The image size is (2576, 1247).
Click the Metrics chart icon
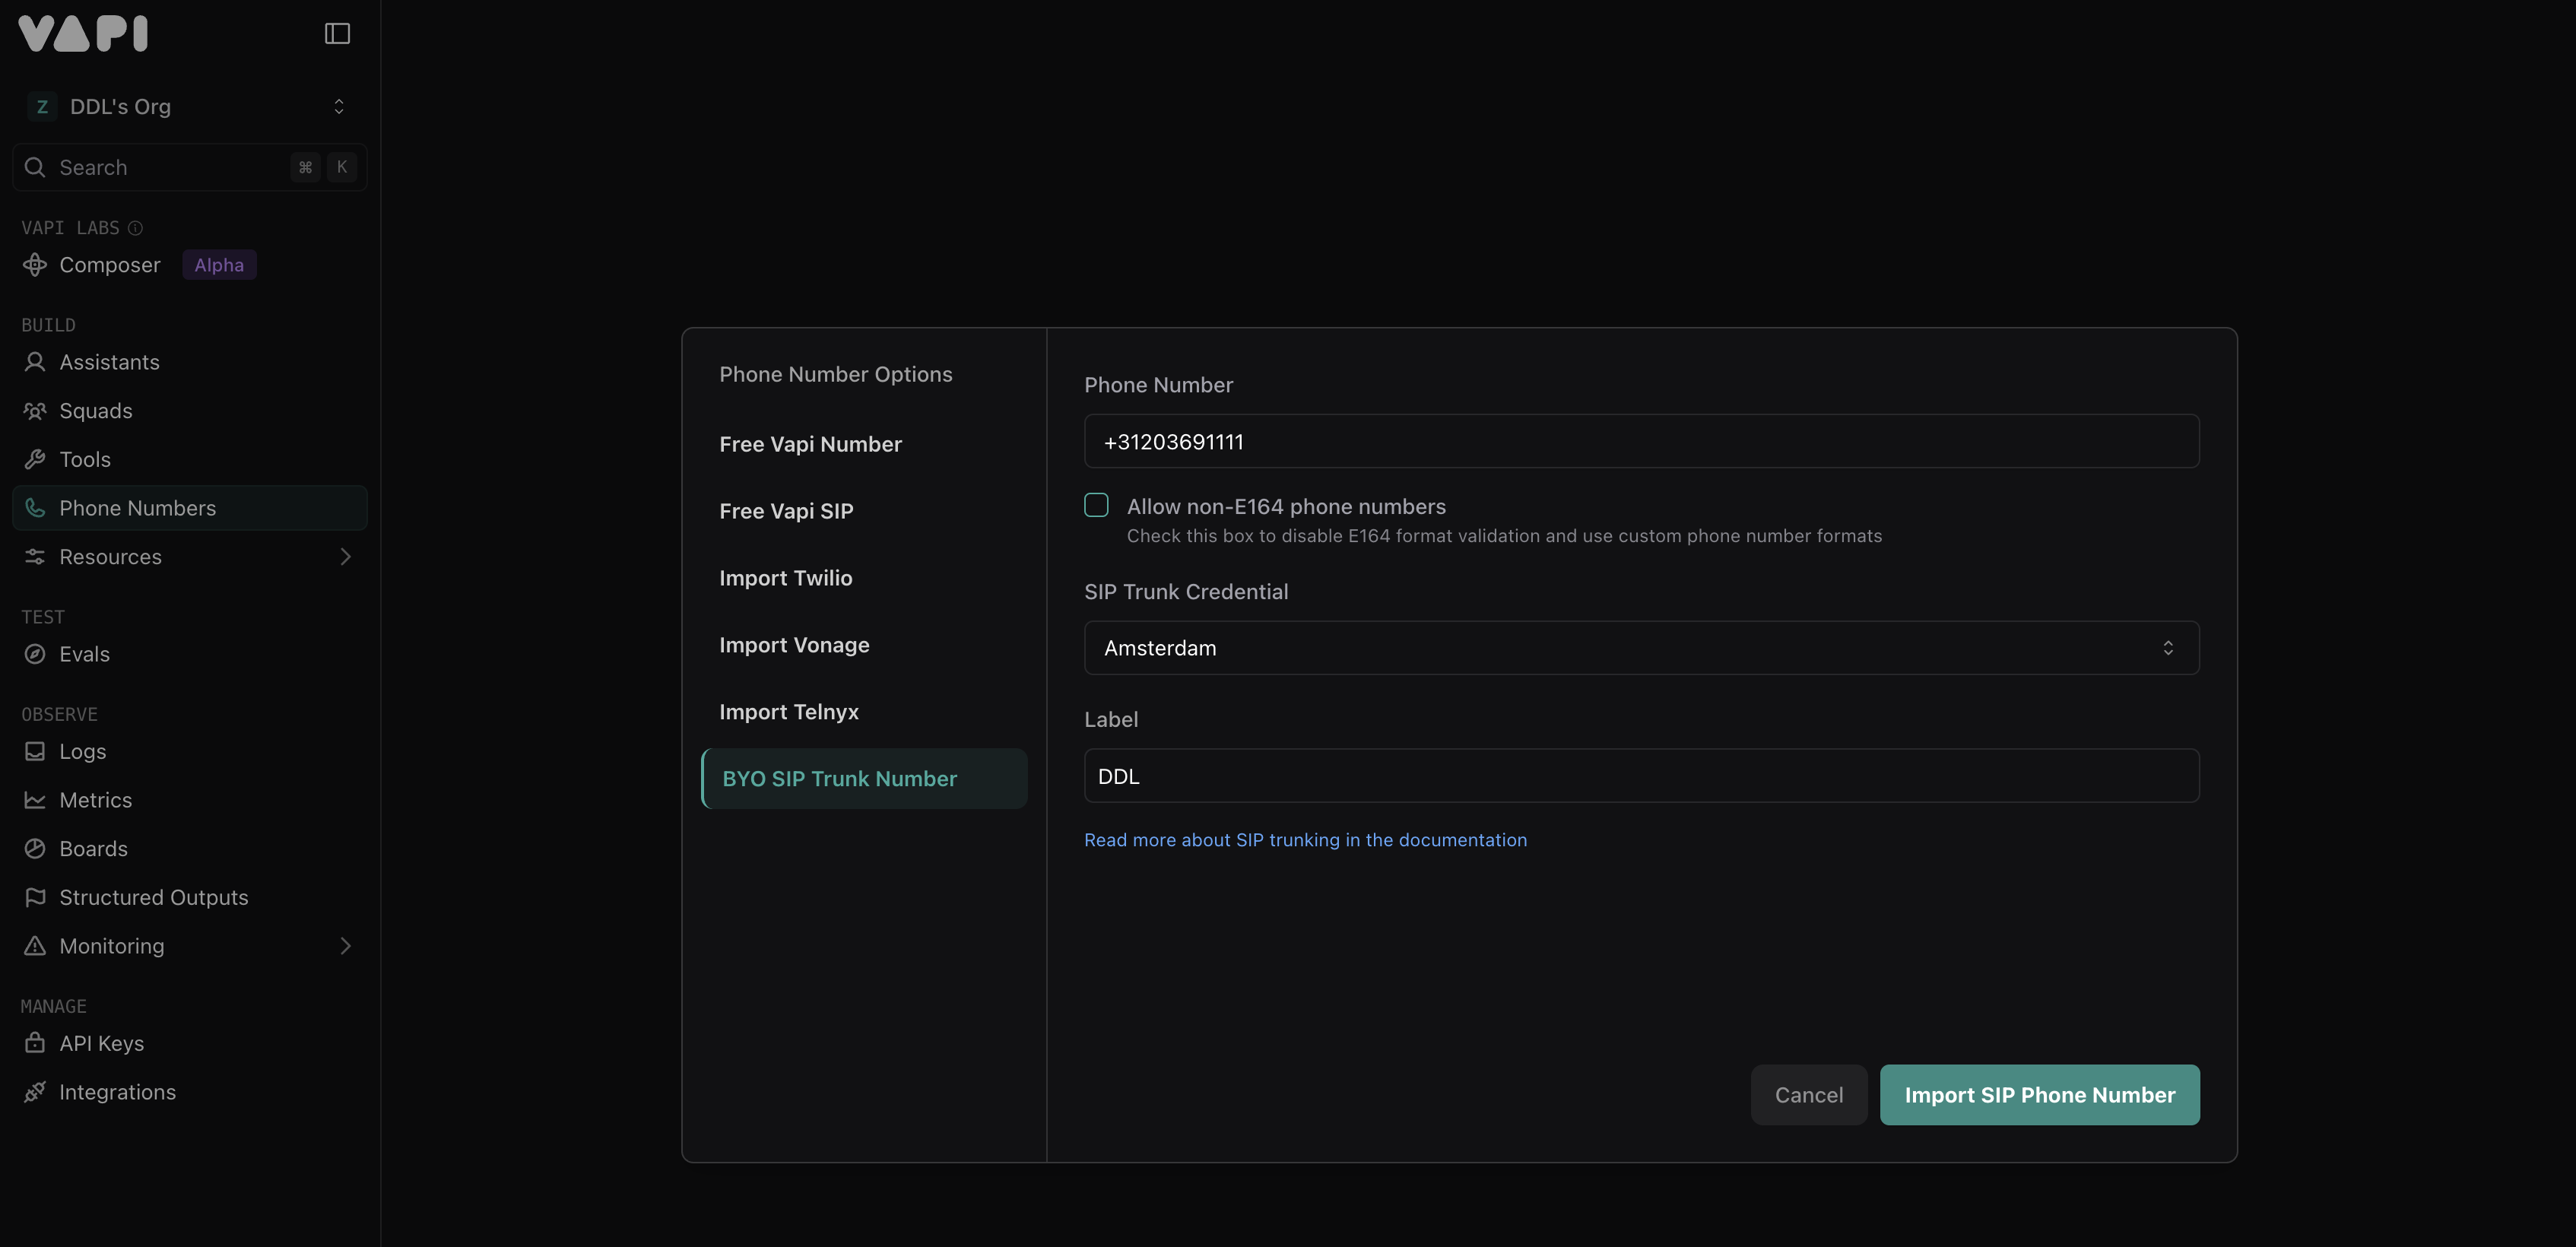tap(35, 800)
